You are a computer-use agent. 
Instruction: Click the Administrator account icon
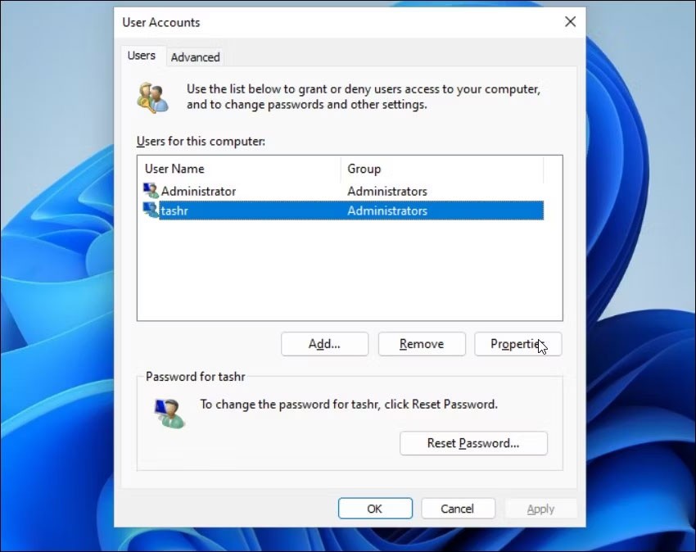[x=151, y=191]
